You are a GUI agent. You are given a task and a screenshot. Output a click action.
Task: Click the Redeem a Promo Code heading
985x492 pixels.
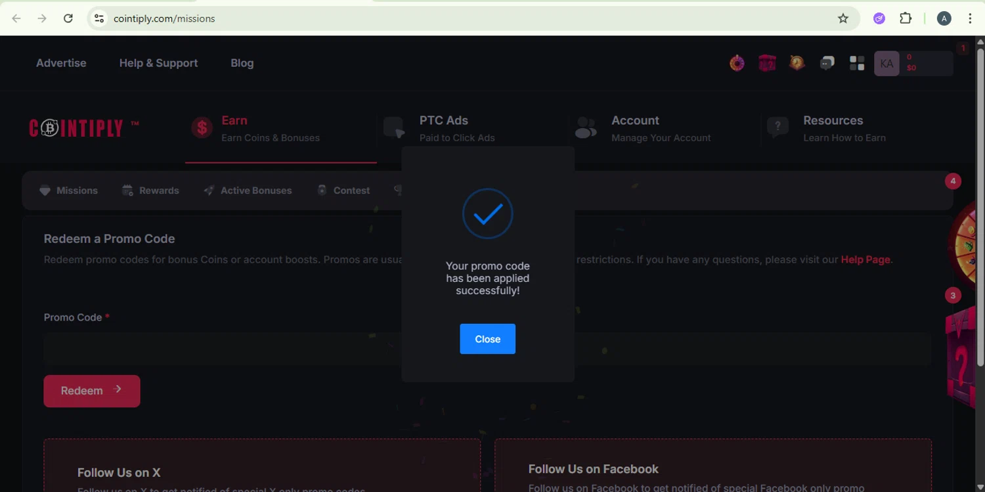click(x=110, y=238)
